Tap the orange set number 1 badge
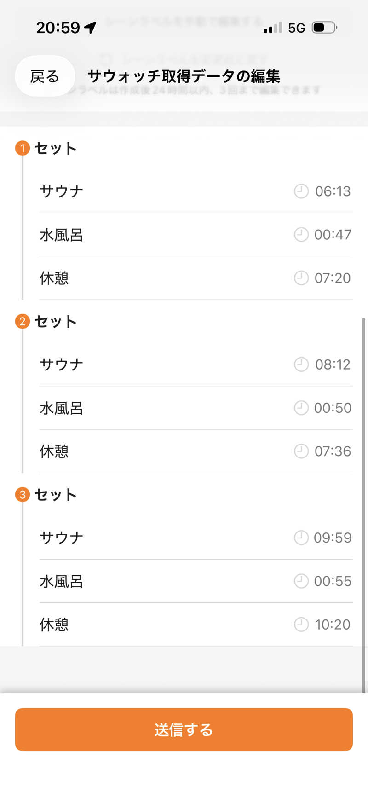This screenshot has height=798, width=368. pos(23,148)
